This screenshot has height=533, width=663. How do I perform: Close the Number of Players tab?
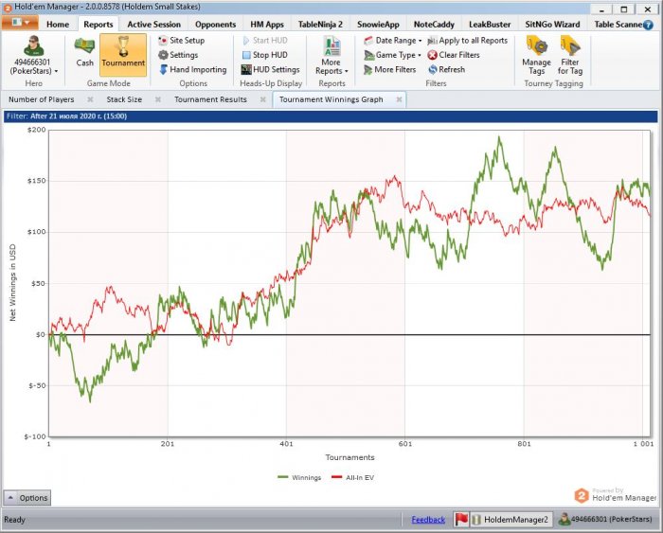[x=90, y=99]
